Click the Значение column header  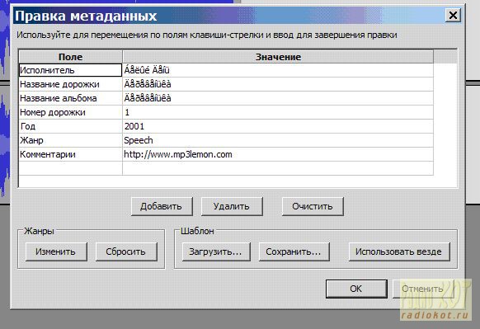(x=278, y=57)
